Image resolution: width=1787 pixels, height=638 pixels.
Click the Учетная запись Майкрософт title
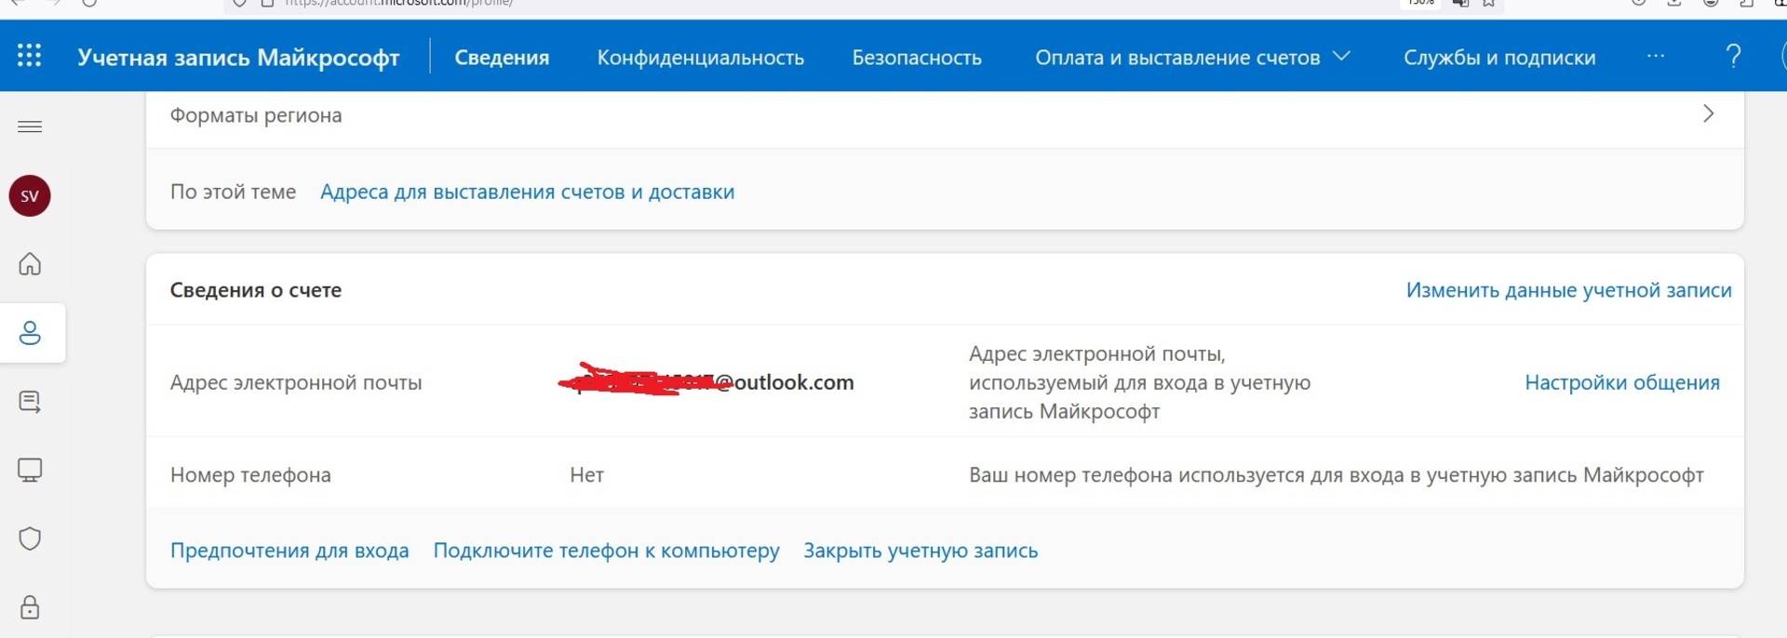[x=238, y=58]
